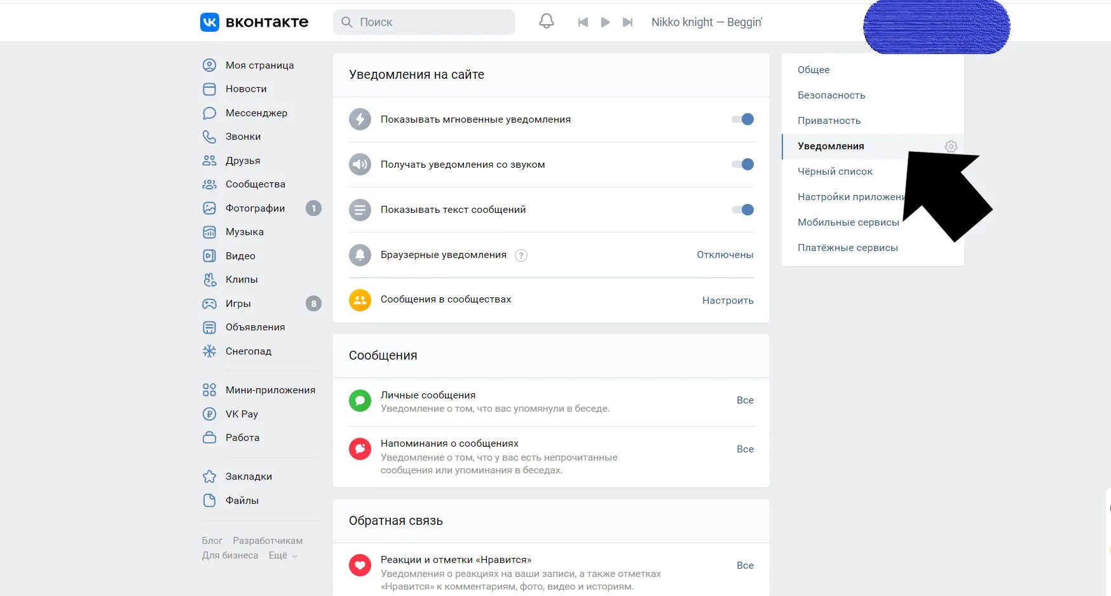Open the notifications bell in header

[547, 22]
